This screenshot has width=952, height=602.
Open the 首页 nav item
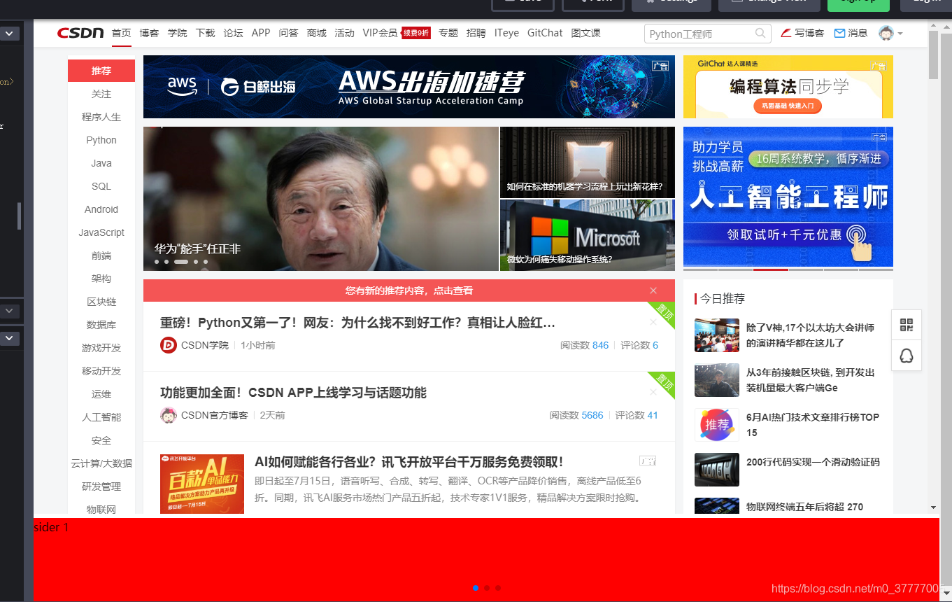(x=121, y=33)
